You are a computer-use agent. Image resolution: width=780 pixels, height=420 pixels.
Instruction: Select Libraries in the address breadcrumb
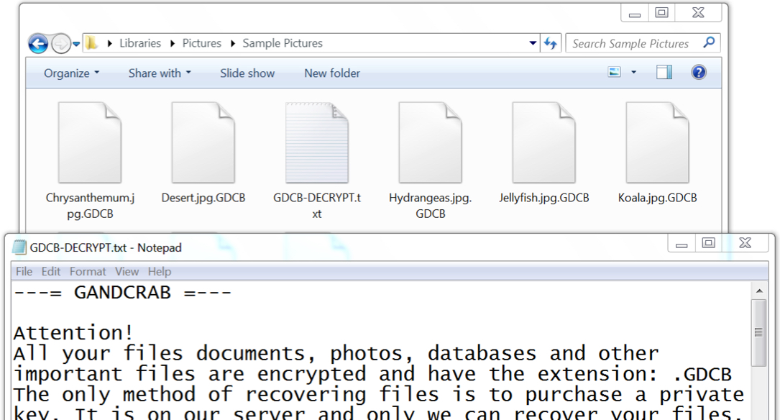click(139, 43)
